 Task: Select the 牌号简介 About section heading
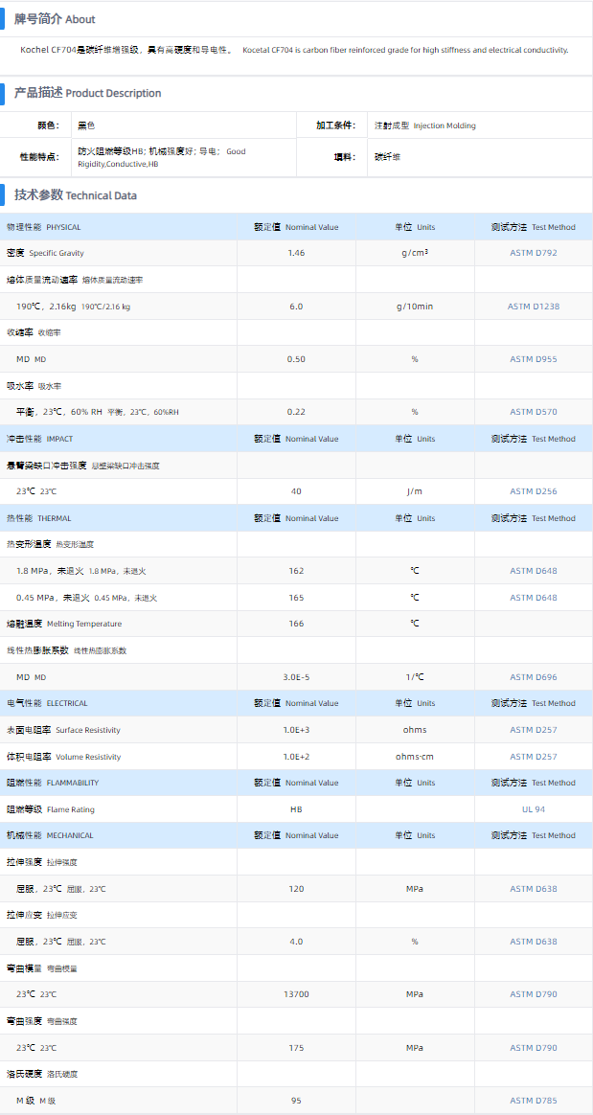[55, 19]
